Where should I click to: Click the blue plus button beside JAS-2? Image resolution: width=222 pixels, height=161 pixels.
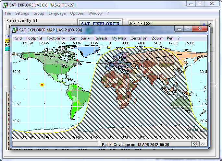click(204, 24)
